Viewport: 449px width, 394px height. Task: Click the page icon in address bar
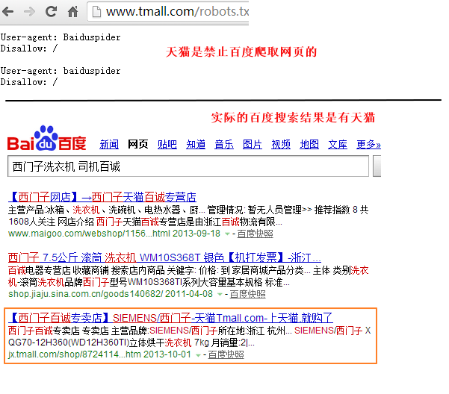97,12
